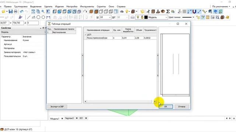Image resolution: width=236 pixels, height=132 pixels.
Task: Click the Sigma operations table icon
Action: pyautogui.click(x=168, y=11)
